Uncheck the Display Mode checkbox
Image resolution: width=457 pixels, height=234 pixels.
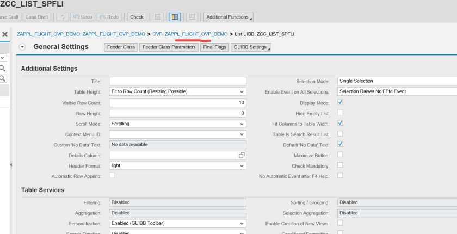[340, 102]
